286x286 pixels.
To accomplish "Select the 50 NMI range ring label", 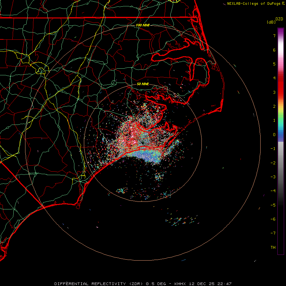I will pyautogui.click(x=143, y=84).
